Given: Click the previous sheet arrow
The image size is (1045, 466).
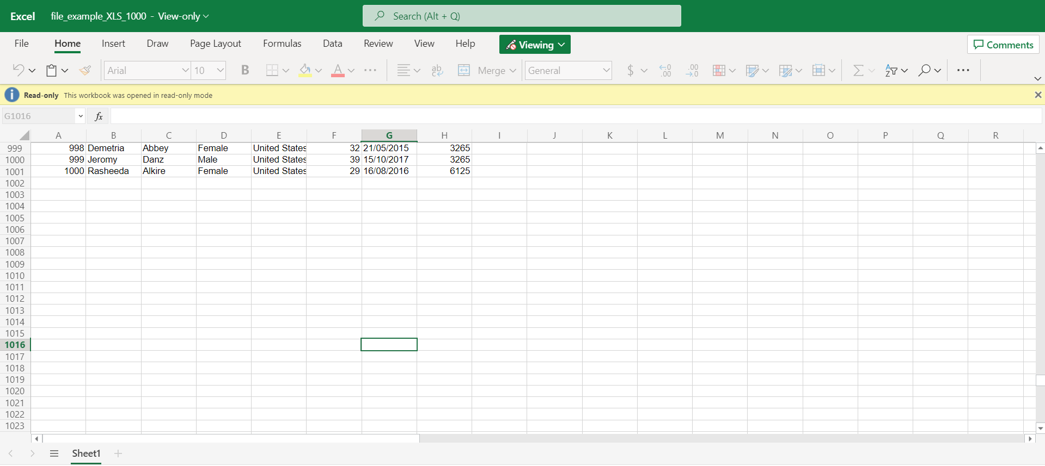Looking at the screenshot, I should 10,453.
